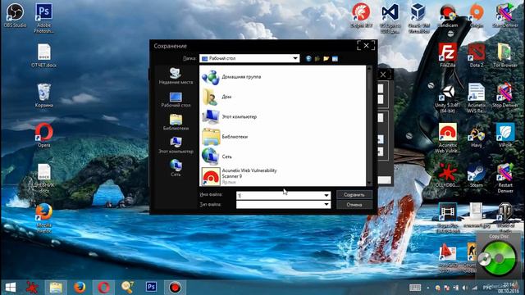Open Stop Denwer shortcut
Image resolution: width=525 pixels, height=295 pixels.
[x=505, y=95]
